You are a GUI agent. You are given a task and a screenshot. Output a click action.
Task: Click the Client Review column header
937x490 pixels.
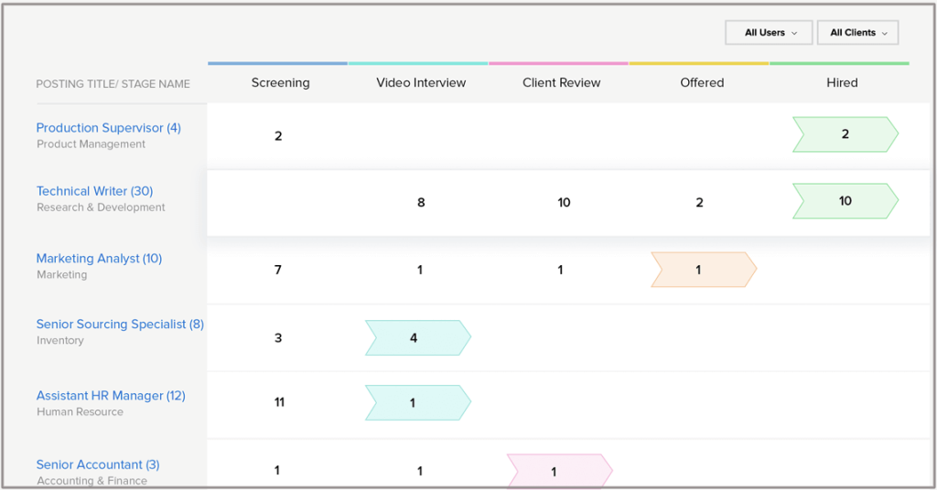click(561, 83)
